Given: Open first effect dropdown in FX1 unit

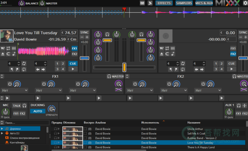Looking at the screenshot, I should [14, 91].
